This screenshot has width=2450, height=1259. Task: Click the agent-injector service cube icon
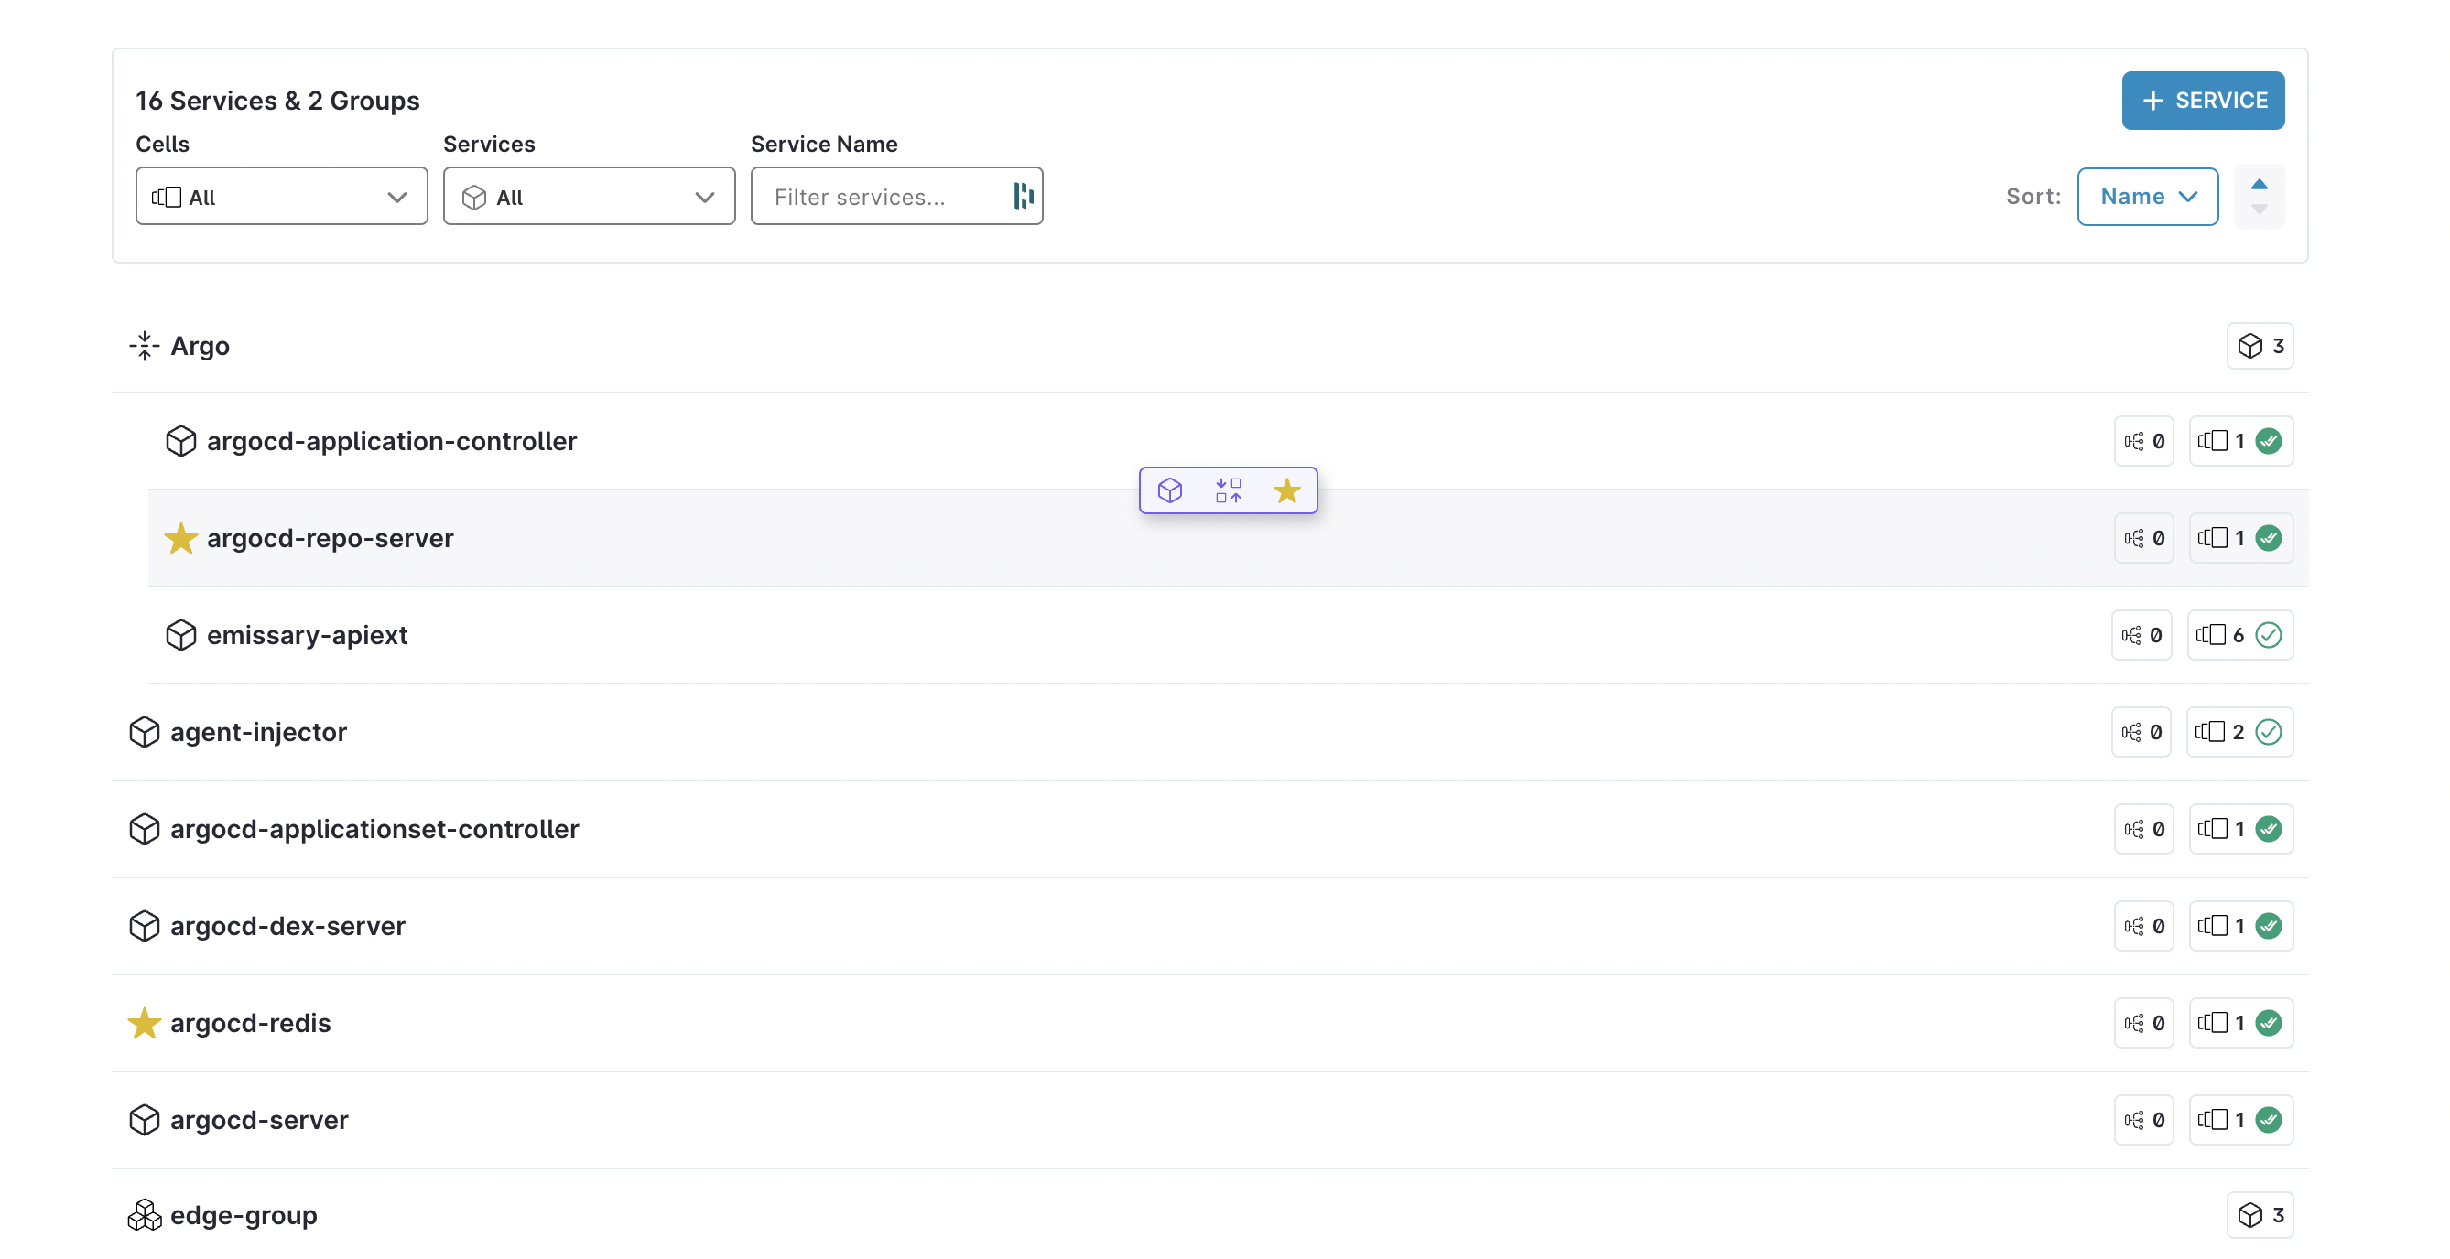pos(143,731)
